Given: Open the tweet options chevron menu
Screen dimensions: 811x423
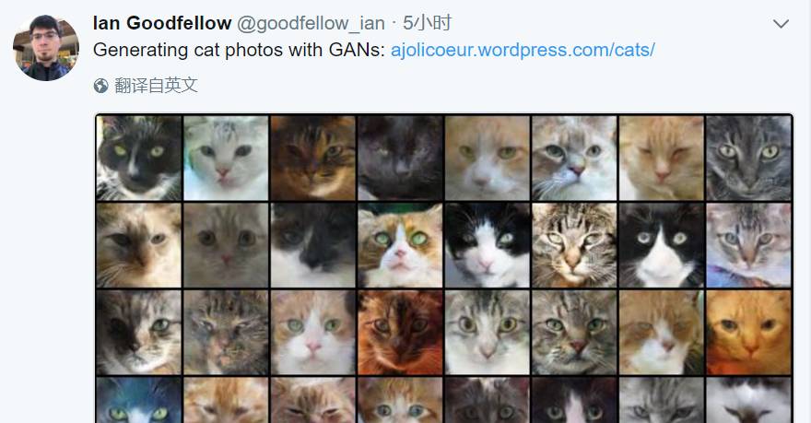Looking at the screenshot, I should 781,24.
